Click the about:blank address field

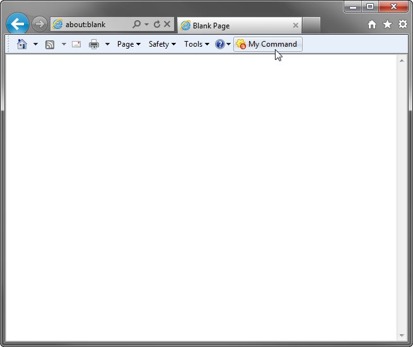(95, 25)
